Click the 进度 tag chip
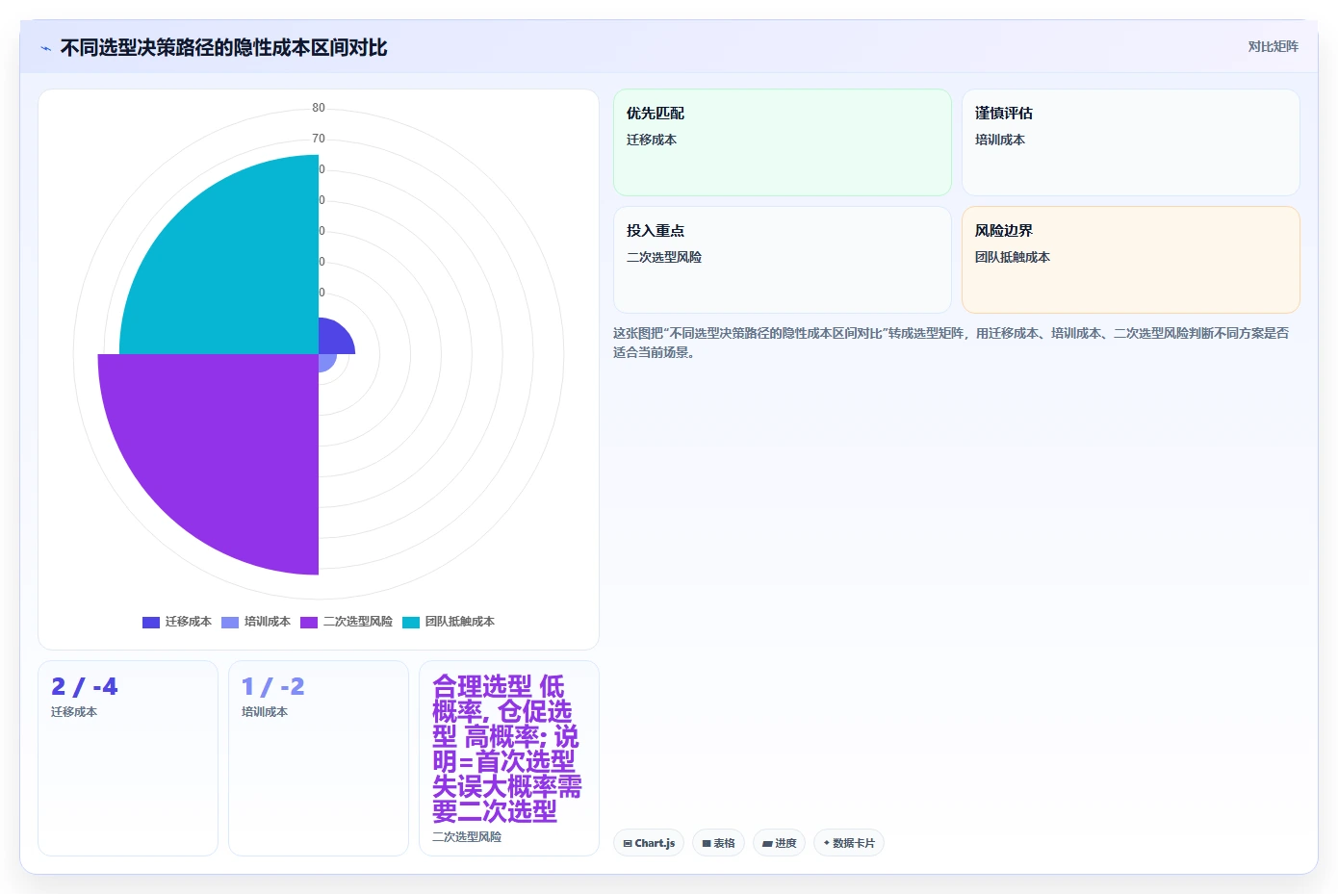Image resolution: width=1338 pixels, height=894 pixels. pos(780,843)
